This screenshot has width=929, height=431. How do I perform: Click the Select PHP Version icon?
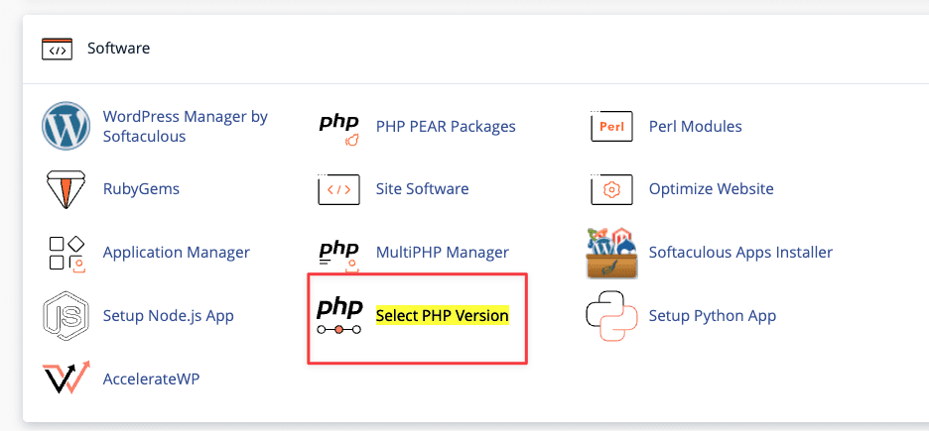(x=339, y=316)
